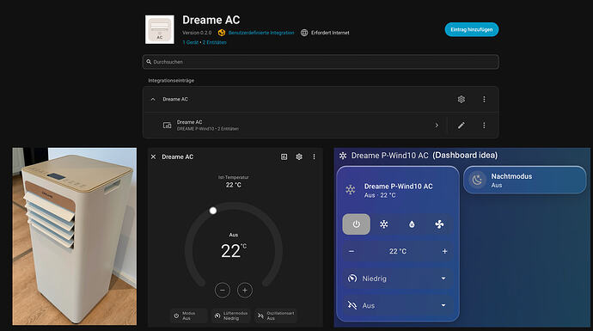
Task: Expand the oscillation Aus dropdown on dashboard
Action: point(397,305)
